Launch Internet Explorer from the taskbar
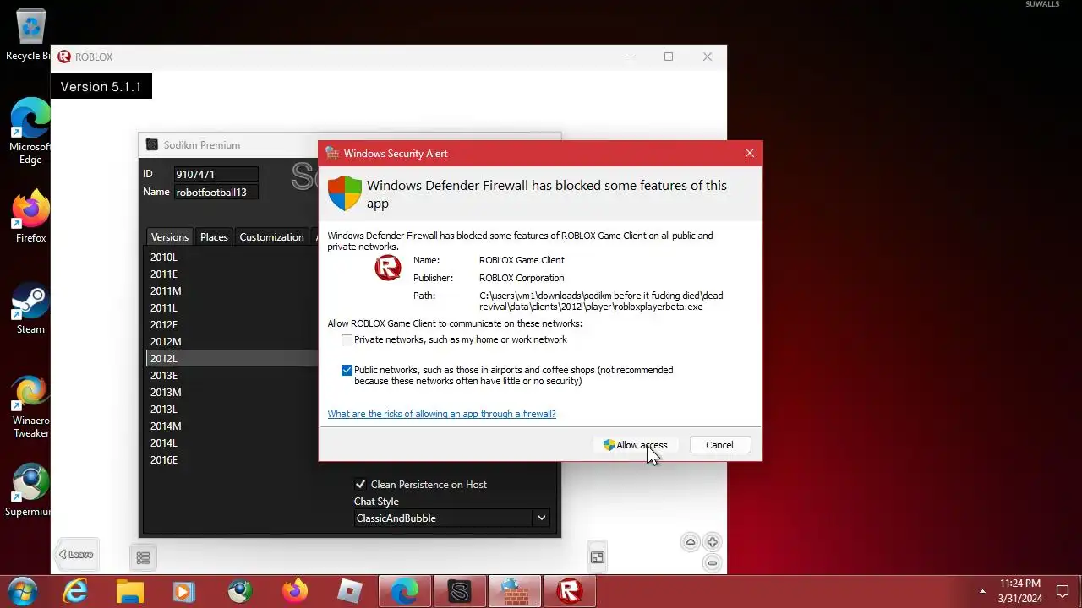 click(76, 591)
